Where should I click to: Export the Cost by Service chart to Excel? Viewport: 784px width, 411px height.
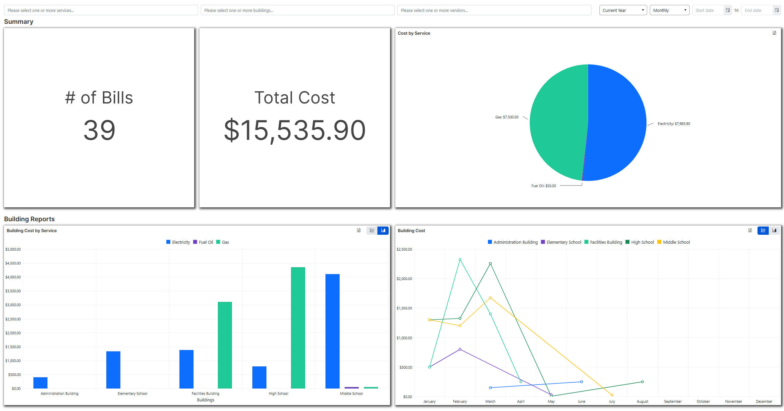[x=774, y=33]
